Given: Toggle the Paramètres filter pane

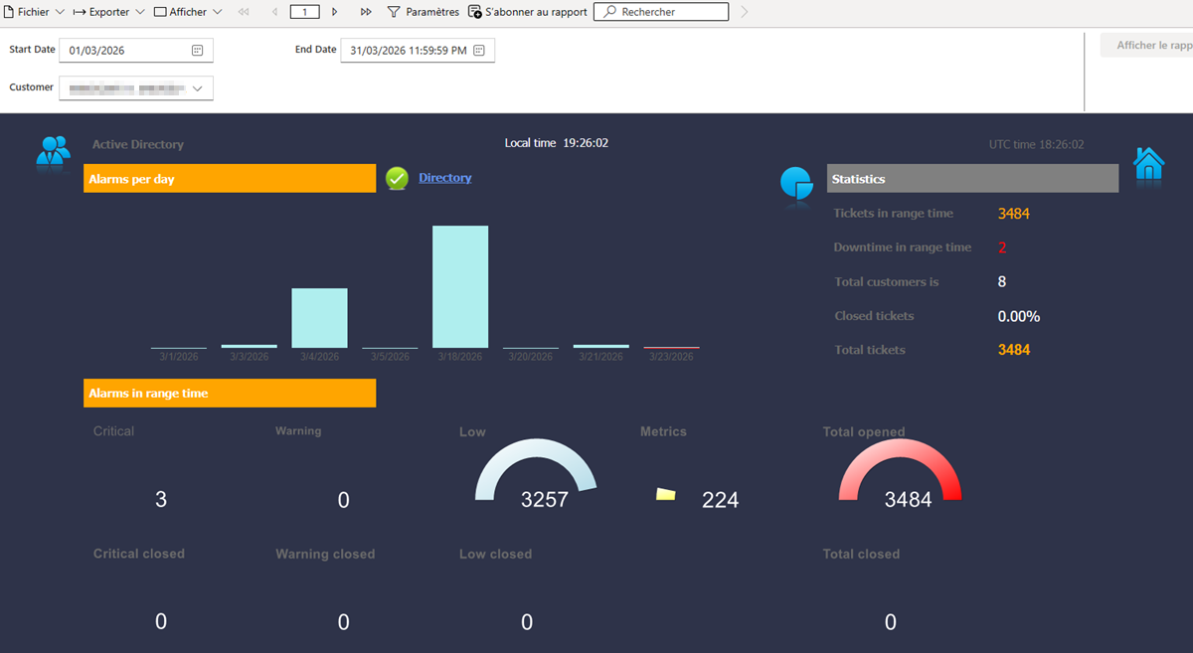Looking at the screenshot, I should pos(423,12).
